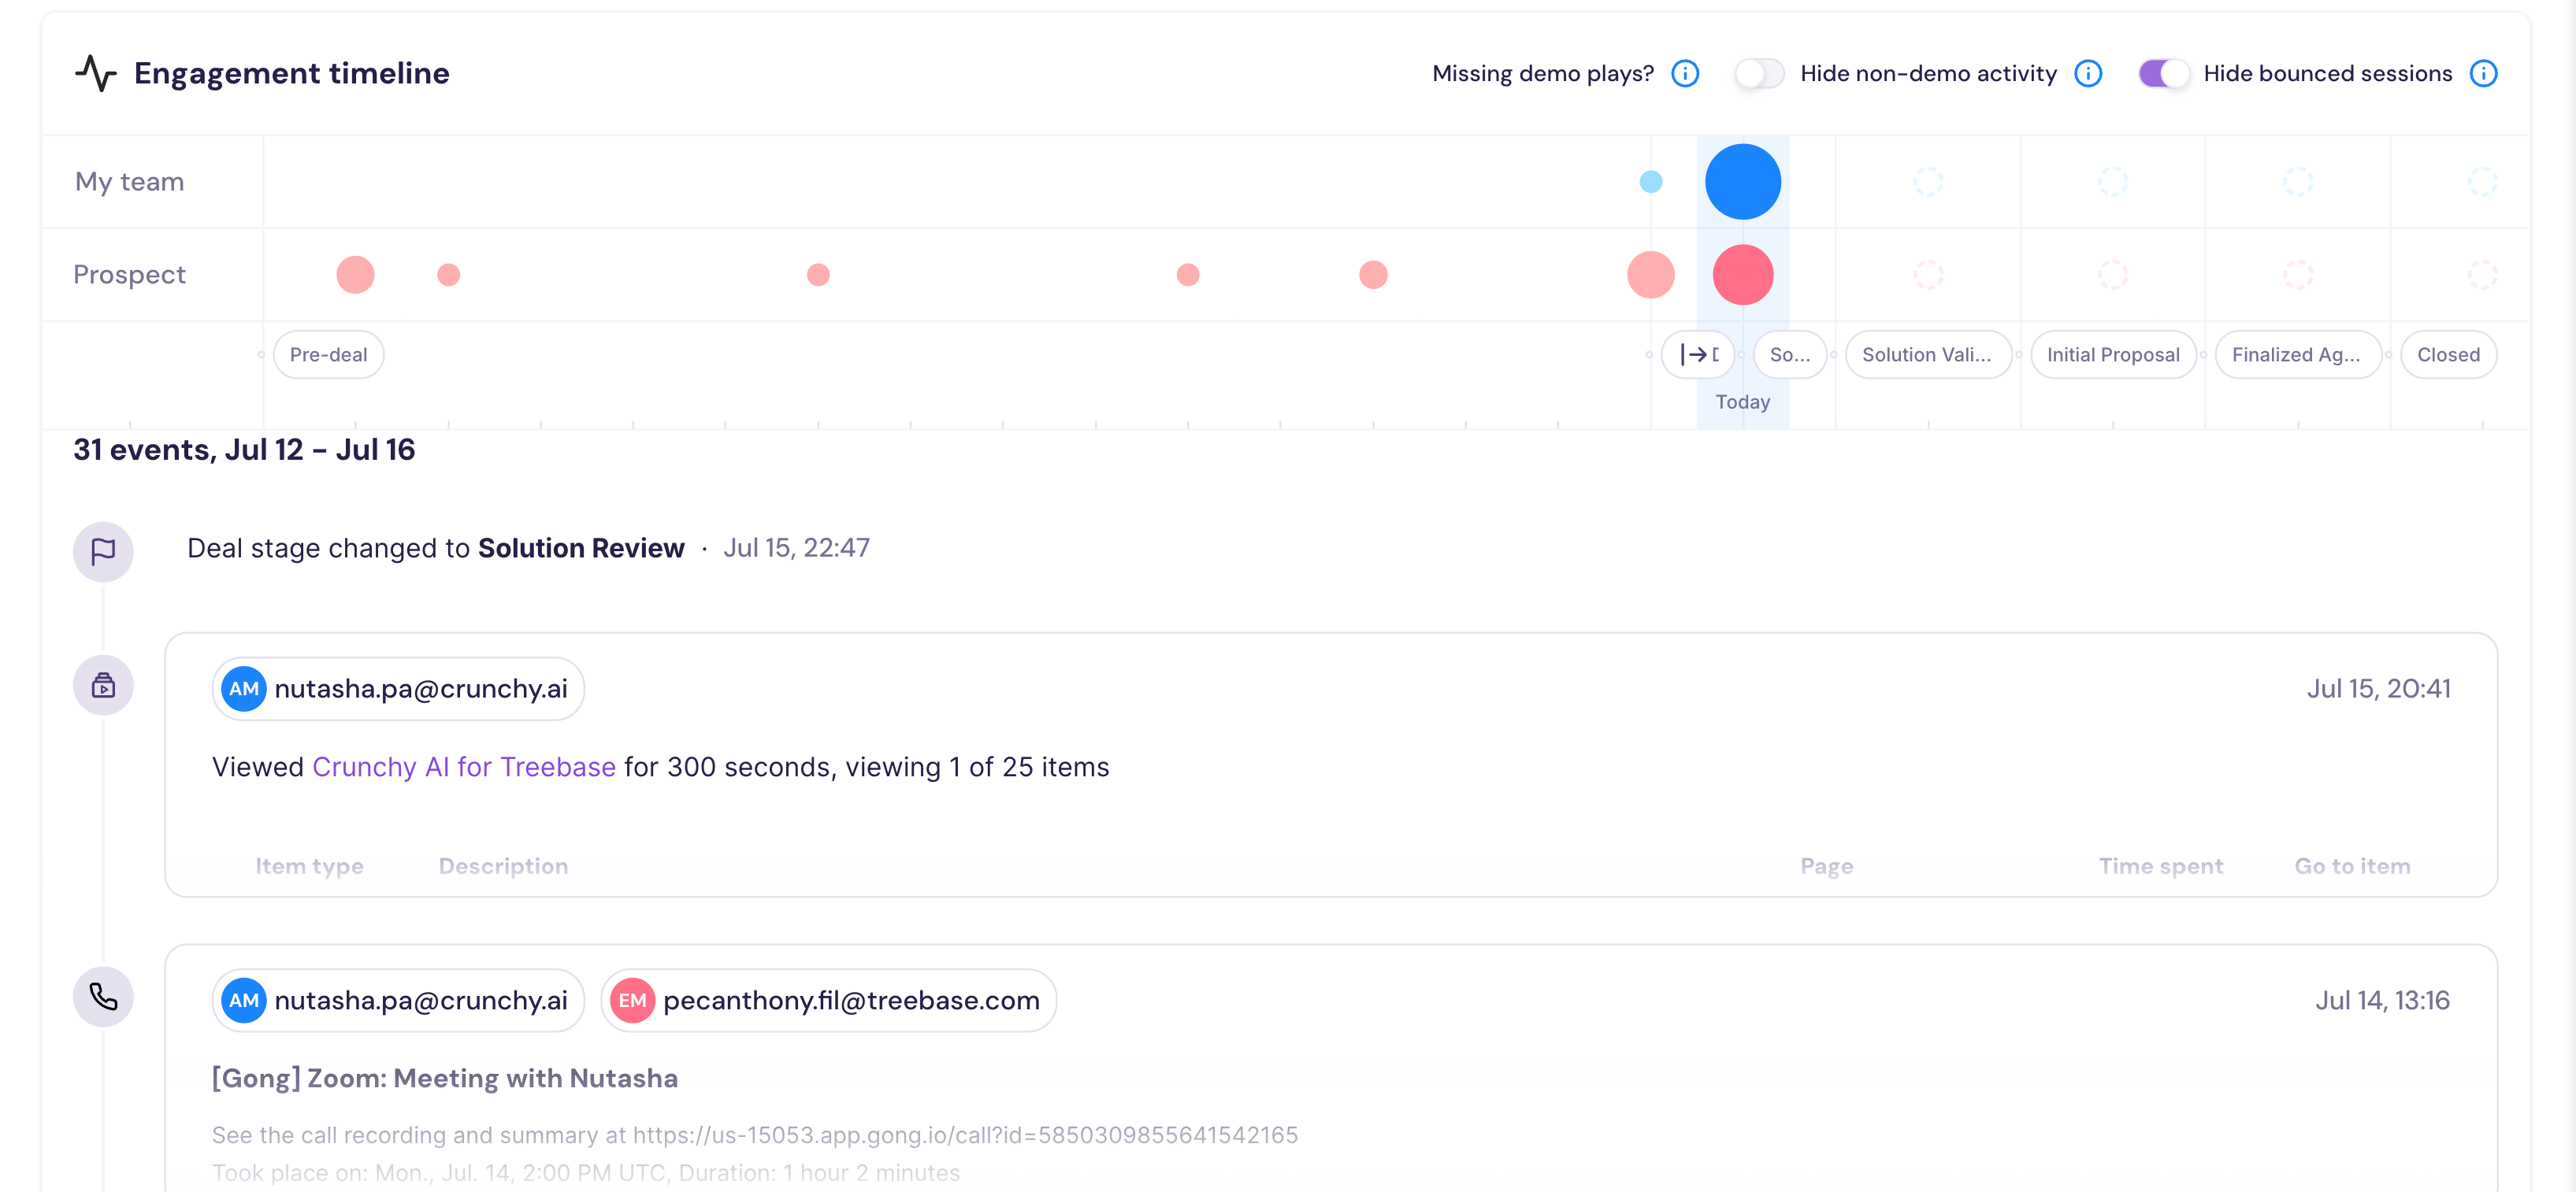The height and width of the screenshot is (1192, 2576).
Task: Select second small Prospect marker near Pre-deal
Action: (449, 275)
